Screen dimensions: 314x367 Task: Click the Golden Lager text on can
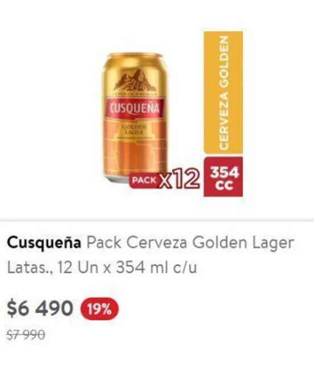[134, 129]
